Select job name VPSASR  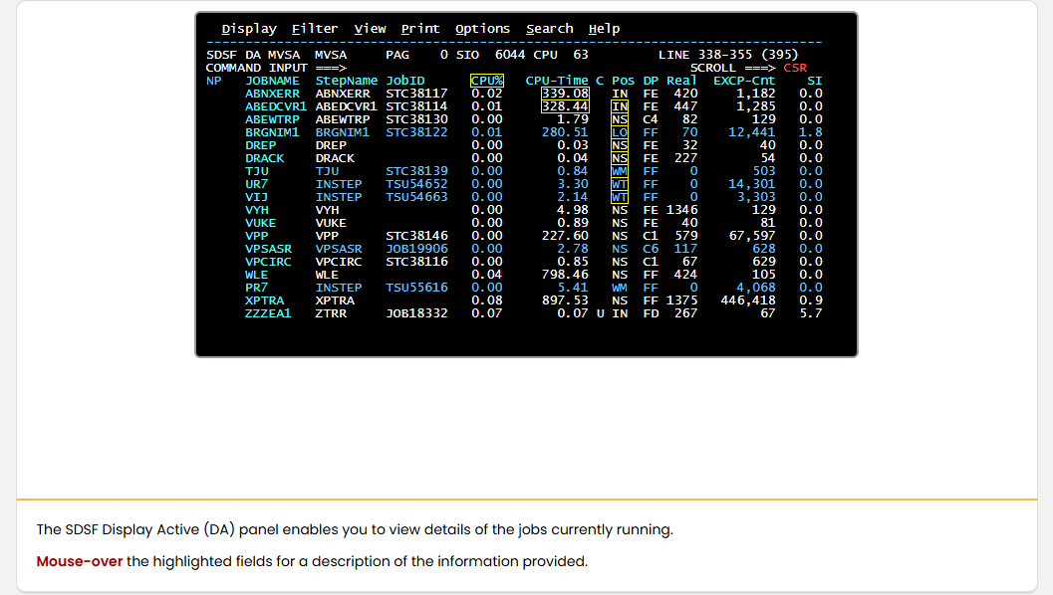(268, 249)
